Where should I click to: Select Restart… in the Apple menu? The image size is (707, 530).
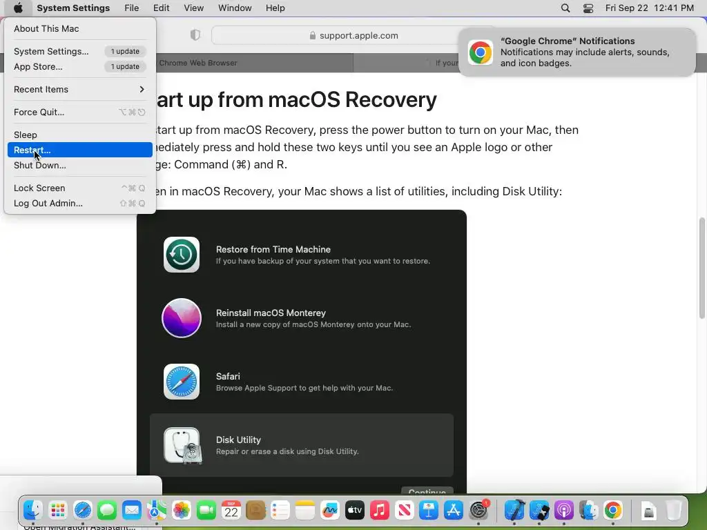[80, 150]
